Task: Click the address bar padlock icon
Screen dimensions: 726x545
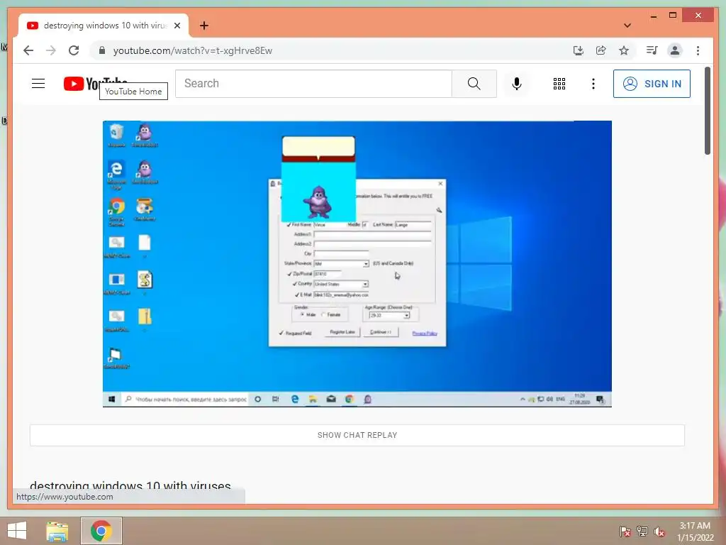Action: 102,50
